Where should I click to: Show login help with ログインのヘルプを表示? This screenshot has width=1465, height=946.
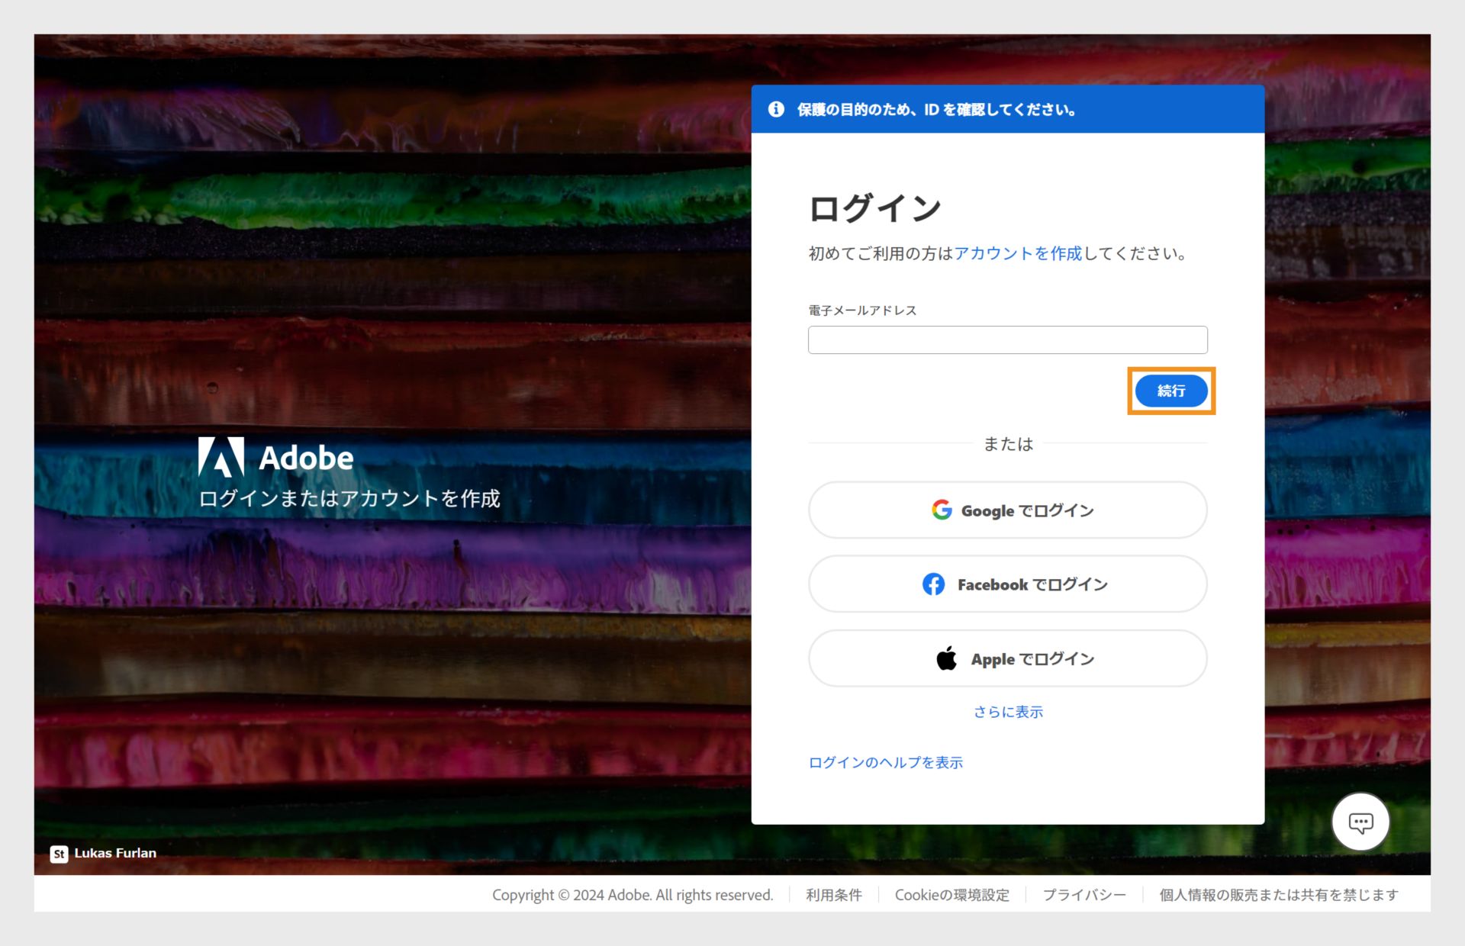885,761
